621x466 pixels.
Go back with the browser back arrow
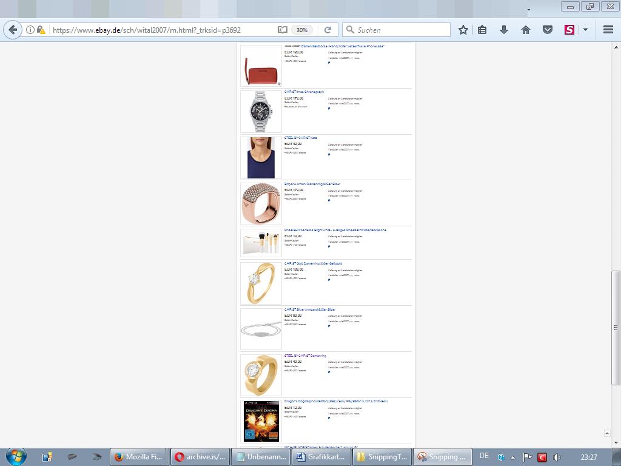(13, 30)
